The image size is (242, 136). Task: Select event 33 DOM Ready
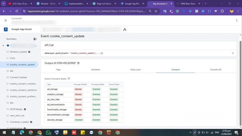[16, 109]
